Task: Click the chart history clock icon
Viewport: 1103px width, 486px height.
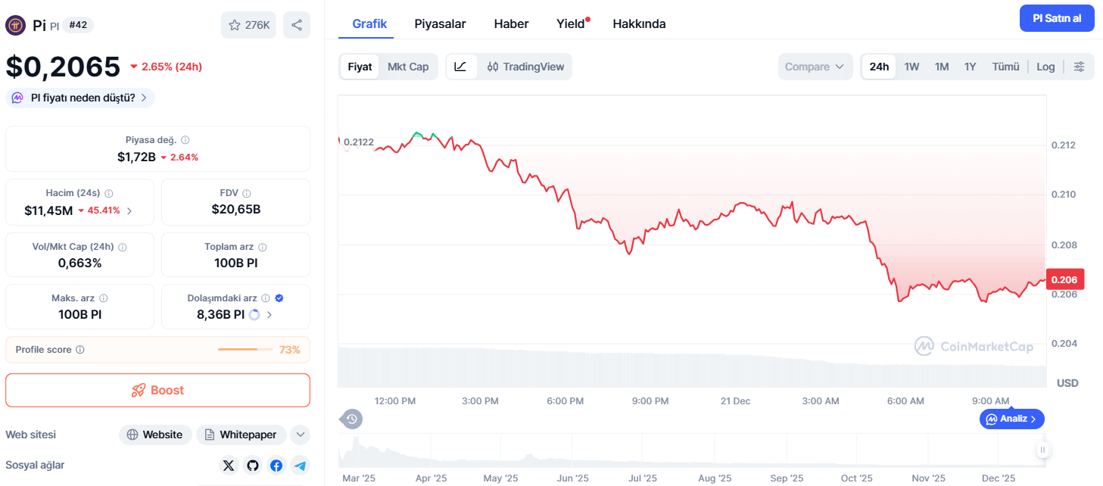Action: pos(351,419)
